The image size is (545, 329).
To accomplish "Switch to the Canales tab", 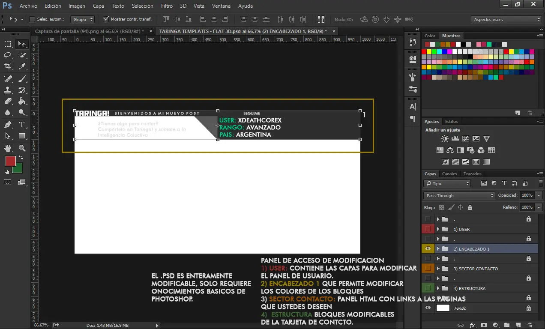I will [x=449, y=174].
